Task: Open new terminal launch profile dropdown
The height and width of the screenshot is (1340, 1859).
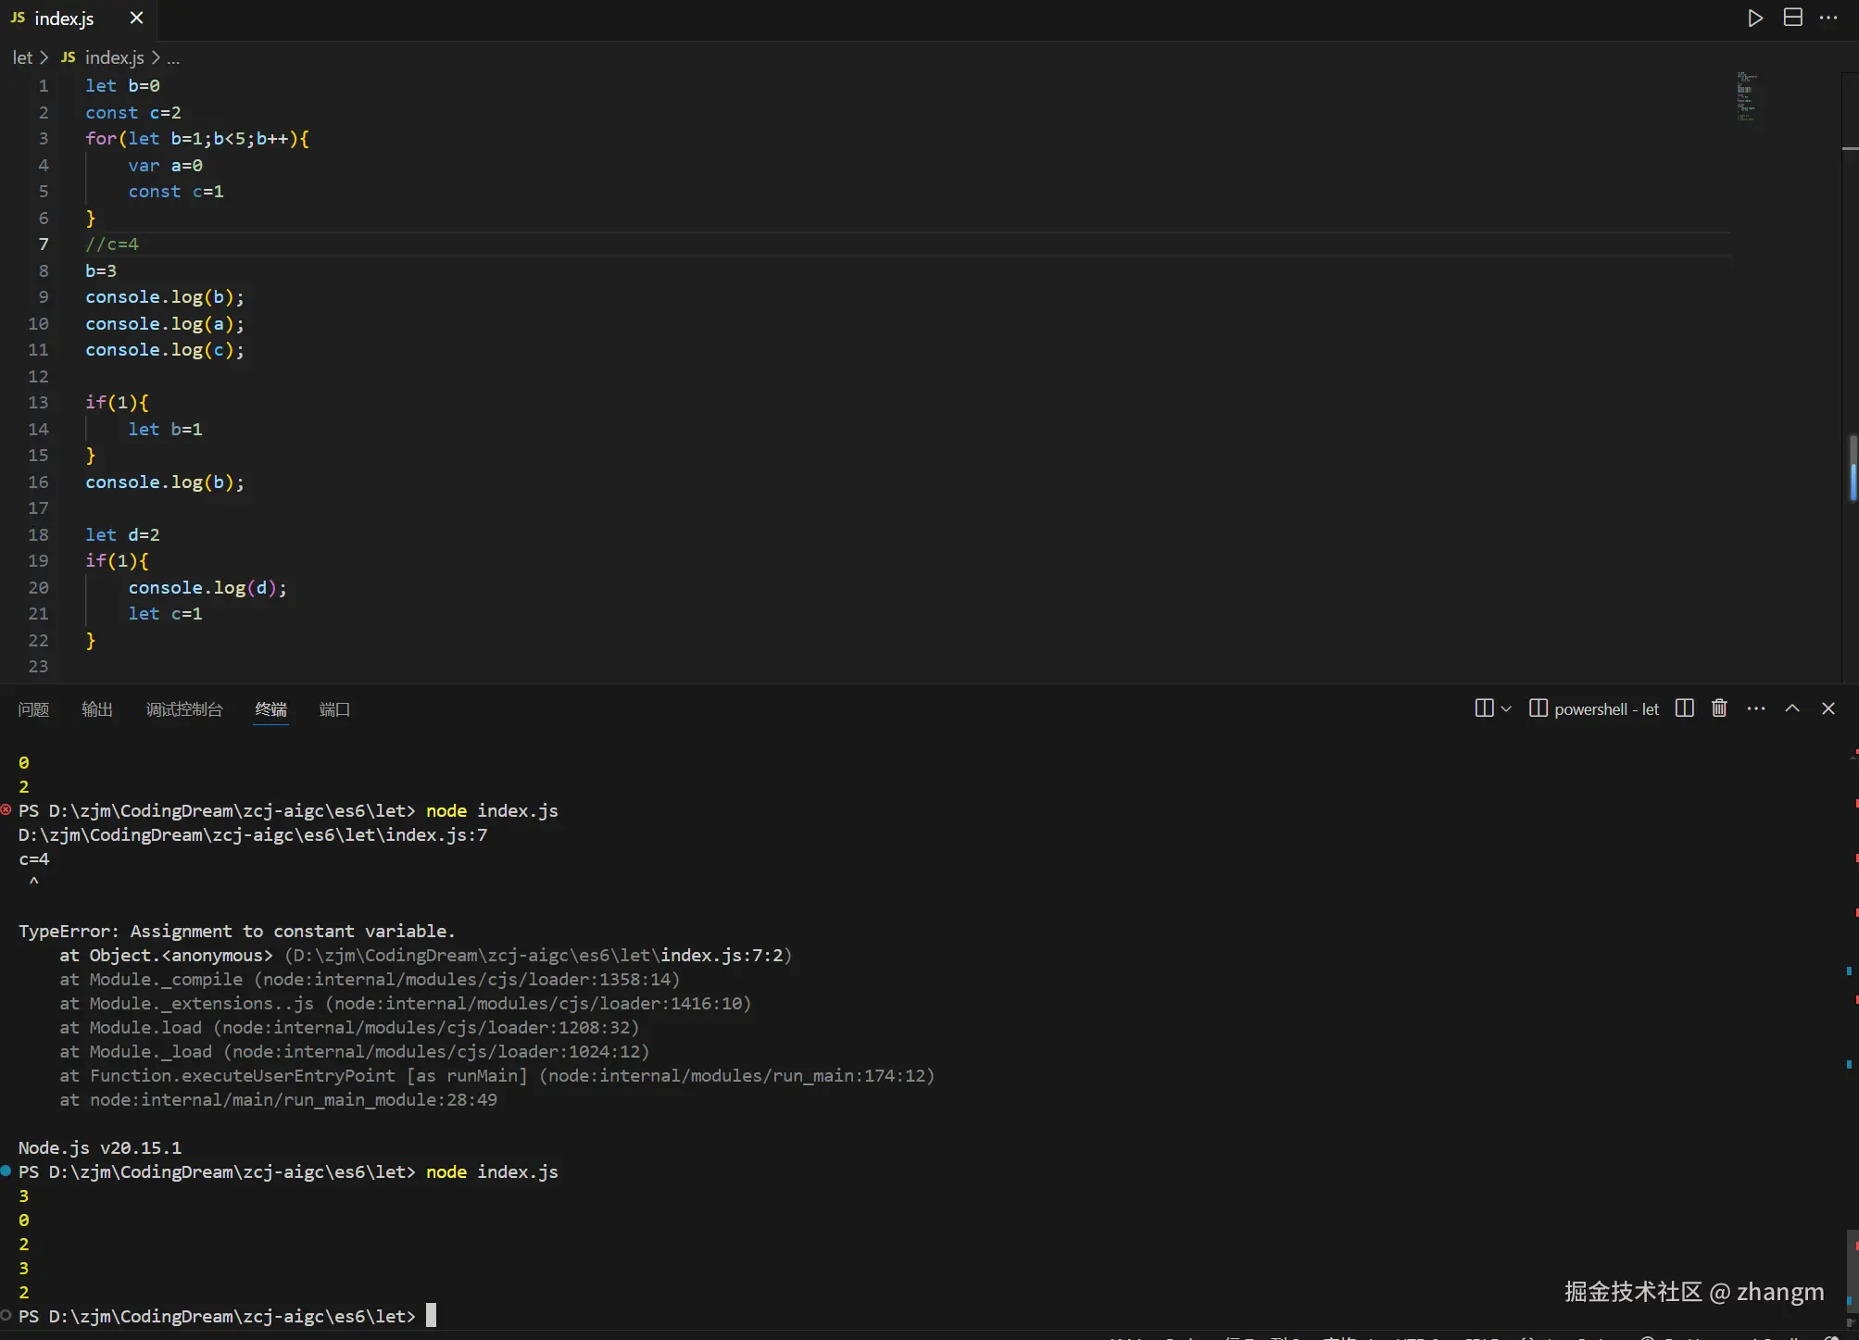Action: tap(1506, 708)
